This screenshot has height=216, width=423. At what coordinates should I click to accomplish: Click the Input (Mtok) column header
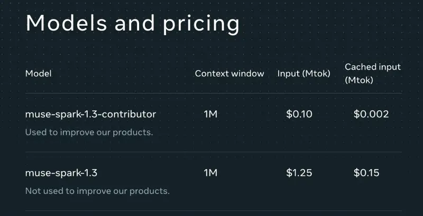(304, 74)
